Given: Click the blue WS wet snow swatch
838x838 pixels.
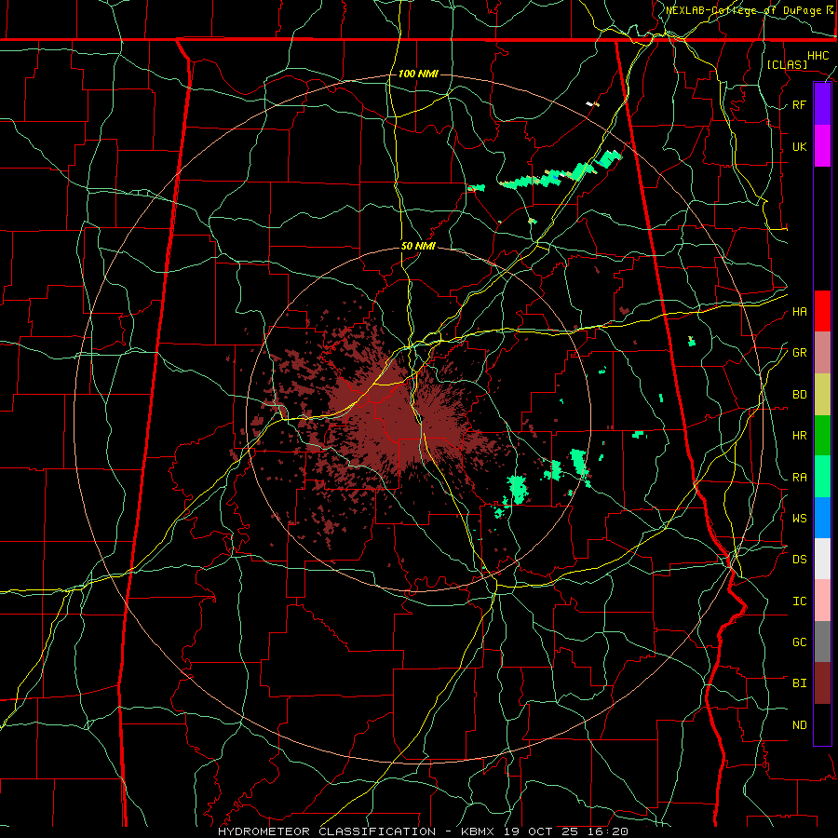Looking at the screenshot, I should pos(822,518).
